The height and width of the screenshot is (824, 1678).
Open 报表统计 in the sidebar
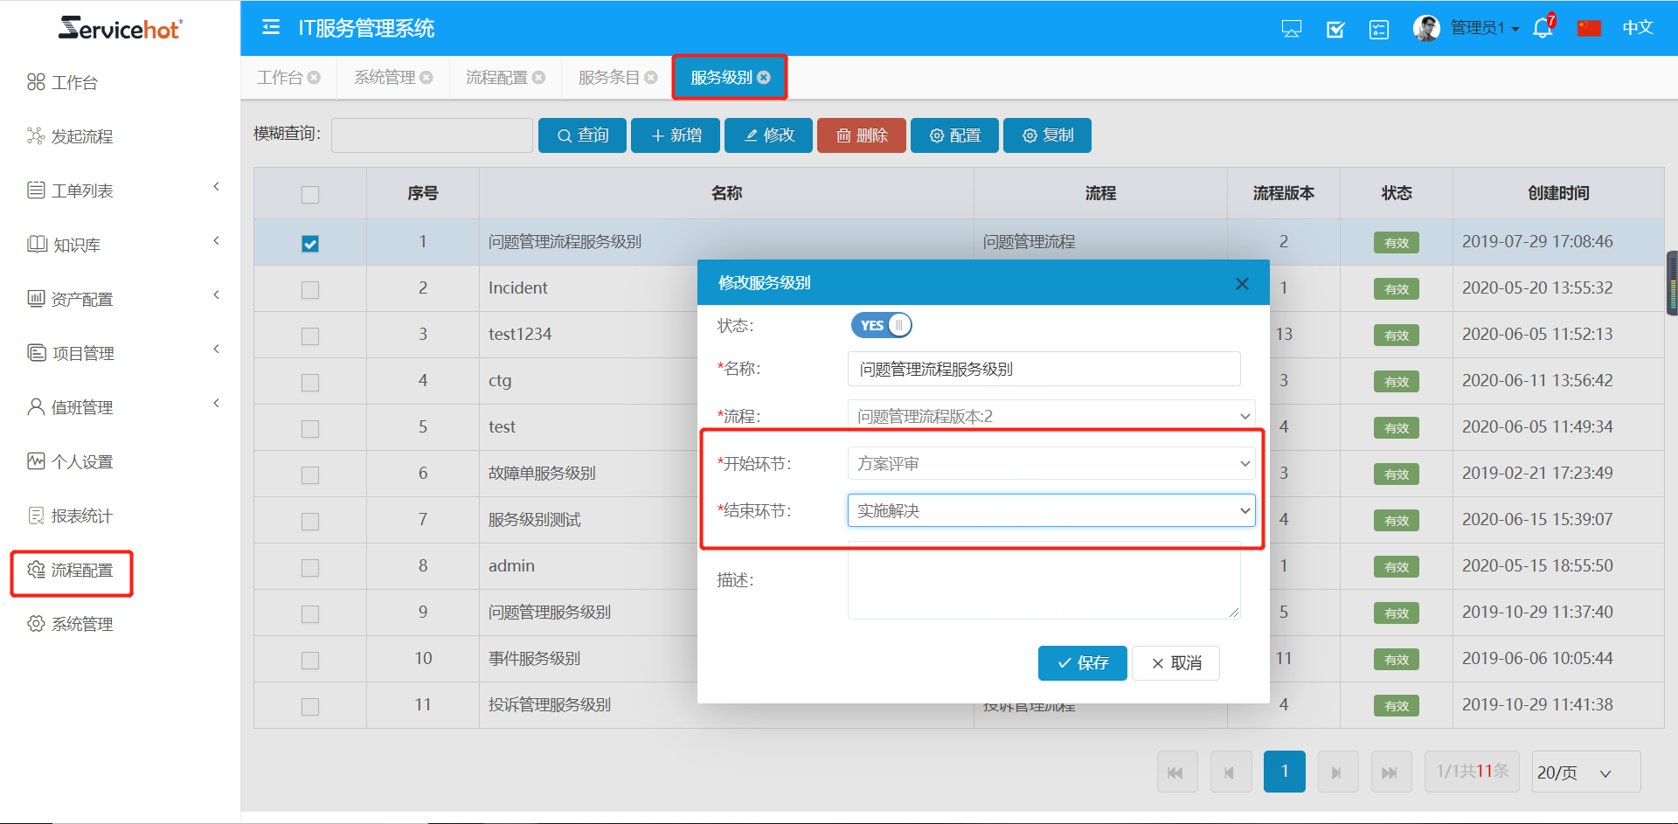81,516
